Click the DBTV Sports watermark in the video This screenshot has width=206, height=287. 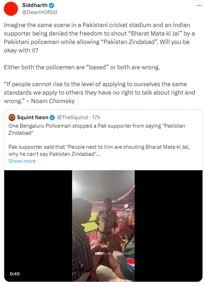click(x=103, y=254)
